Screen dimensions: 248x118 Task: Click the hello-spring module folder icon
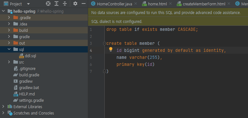pyautogui.click(x=10, y=11)
